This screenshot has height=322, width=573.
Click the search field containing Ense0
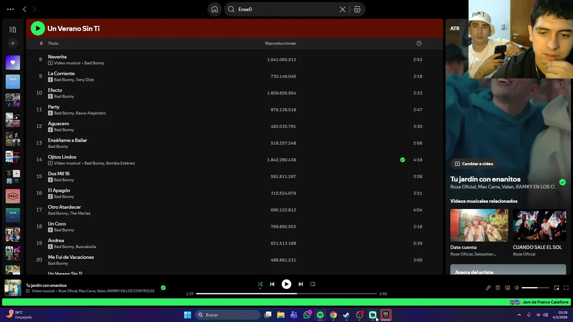point(286,9)
